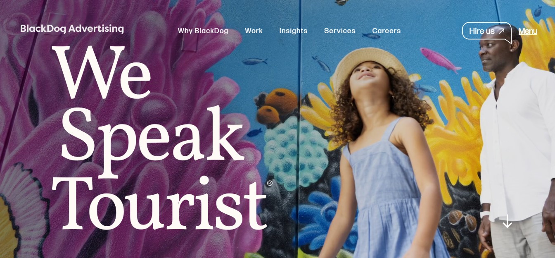Click the pink fish in the mural
The image size is (555, 258).
(440, 60)
